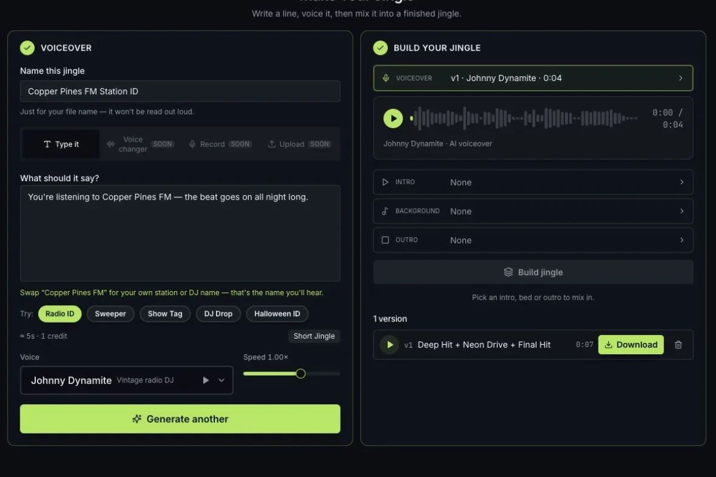Image resolution: width=716 pixels, height=477 pixels.
Task: Adjust the Speed slider handle
Action: [301, 374]
